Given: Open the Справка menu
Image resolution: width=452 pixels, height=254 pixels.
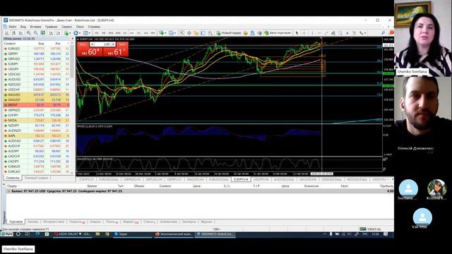Looking at the screenshot, I should tap(94, 27).
